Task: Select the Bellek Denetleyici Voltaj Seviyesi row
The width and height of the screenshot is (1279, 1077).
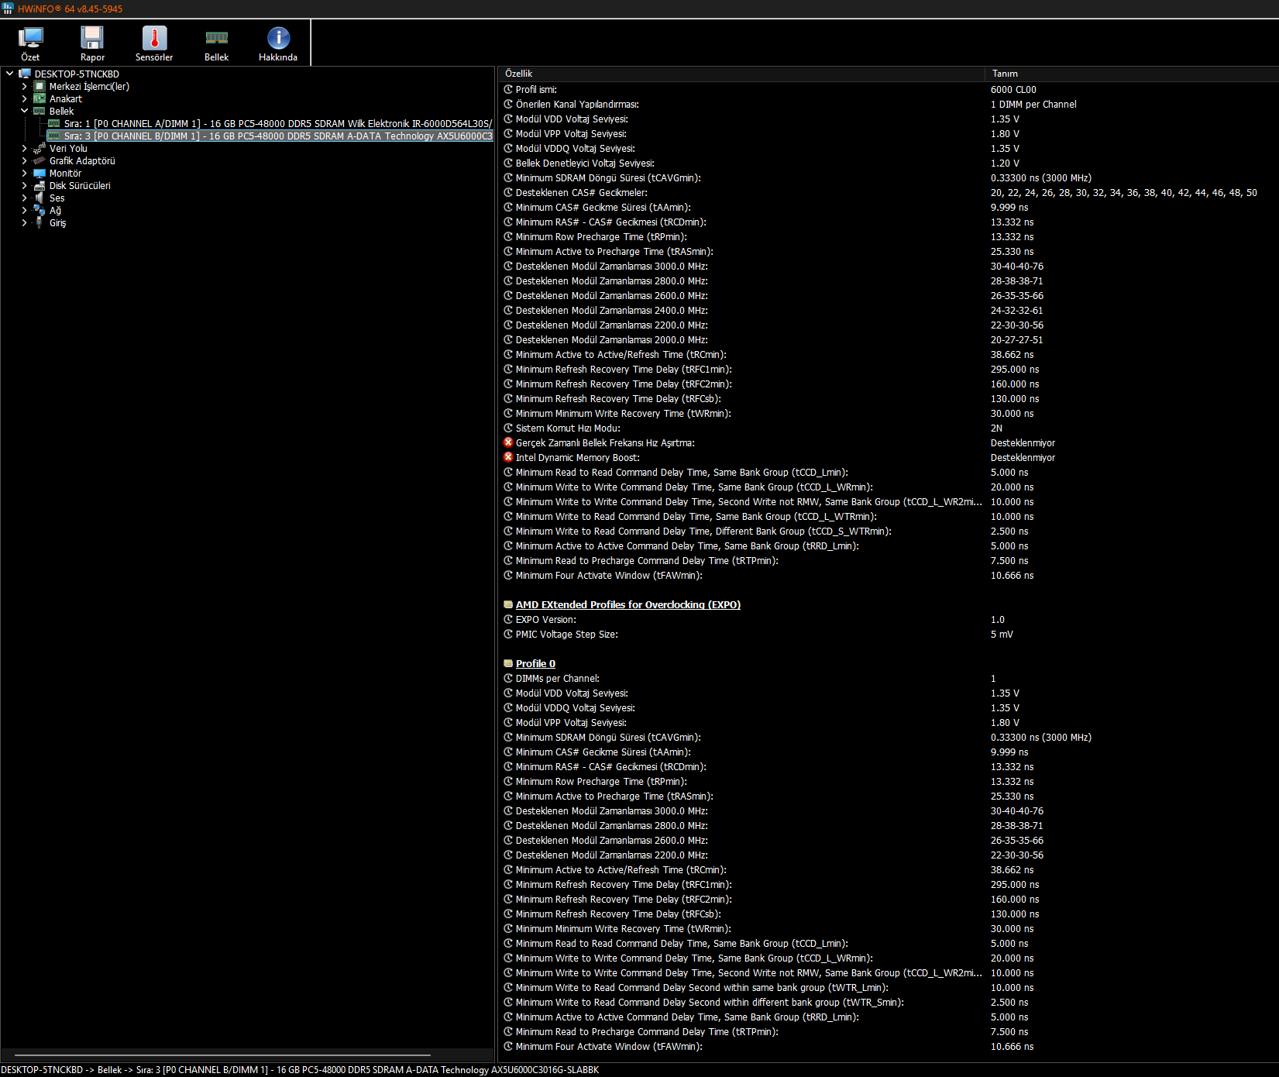Action: click(x=889, y=163)
